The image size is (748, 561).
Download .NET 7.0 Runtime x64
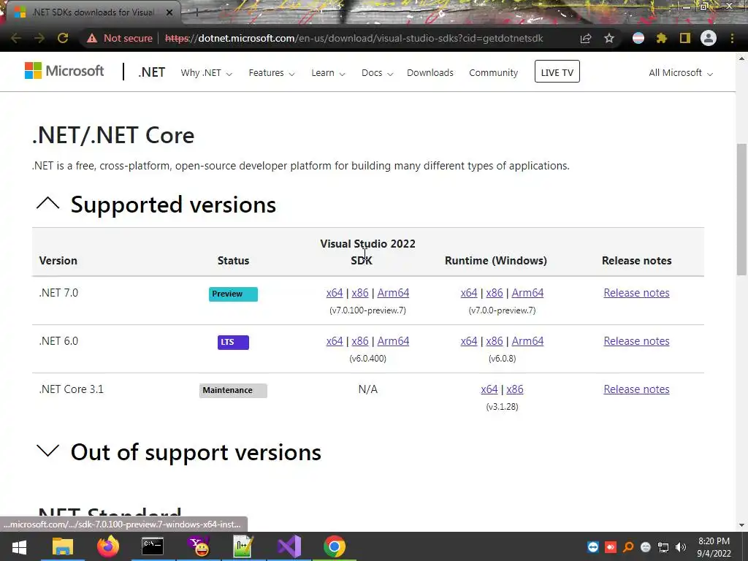[x=469, y=293]
